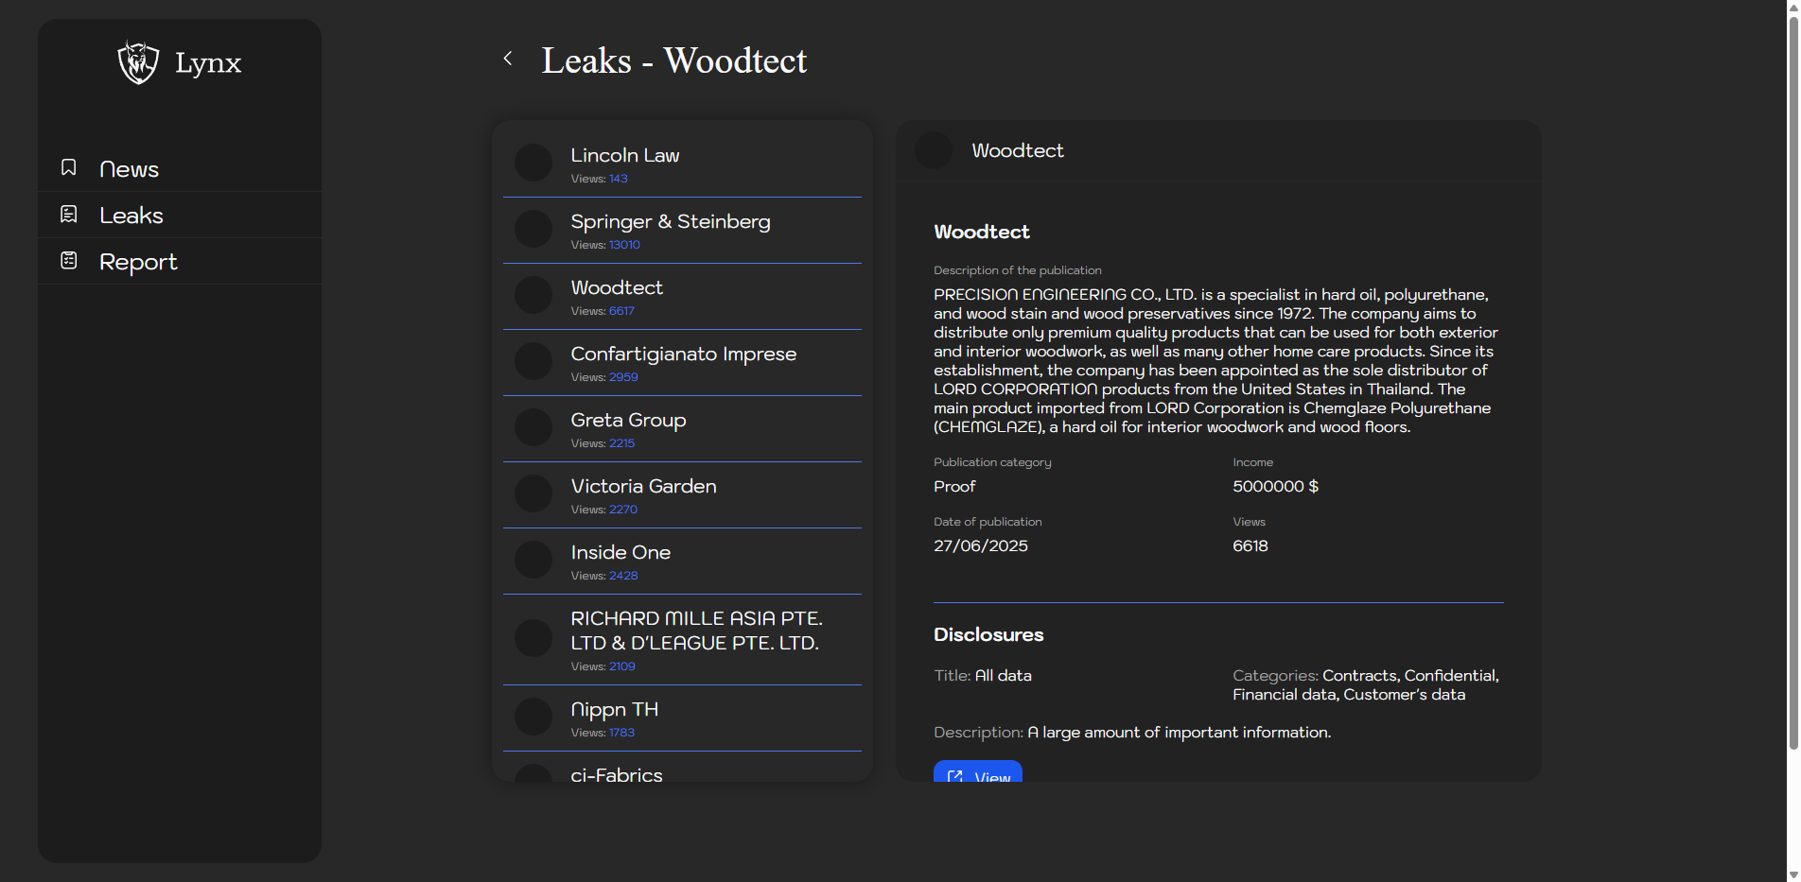This screenshot has width=1801, height=882.
Task: Click the avatar in the Woodtect detail header
Action: point(934,150)
